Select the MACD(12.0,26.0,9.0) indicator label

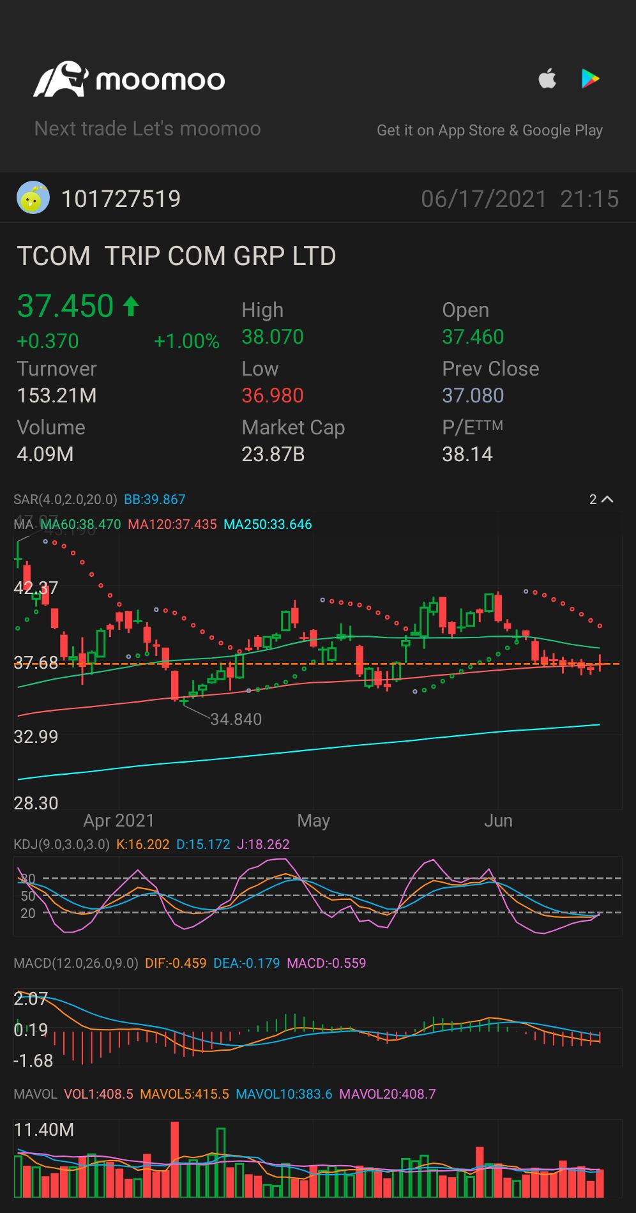pyautogui.click(x=76, y=963)
